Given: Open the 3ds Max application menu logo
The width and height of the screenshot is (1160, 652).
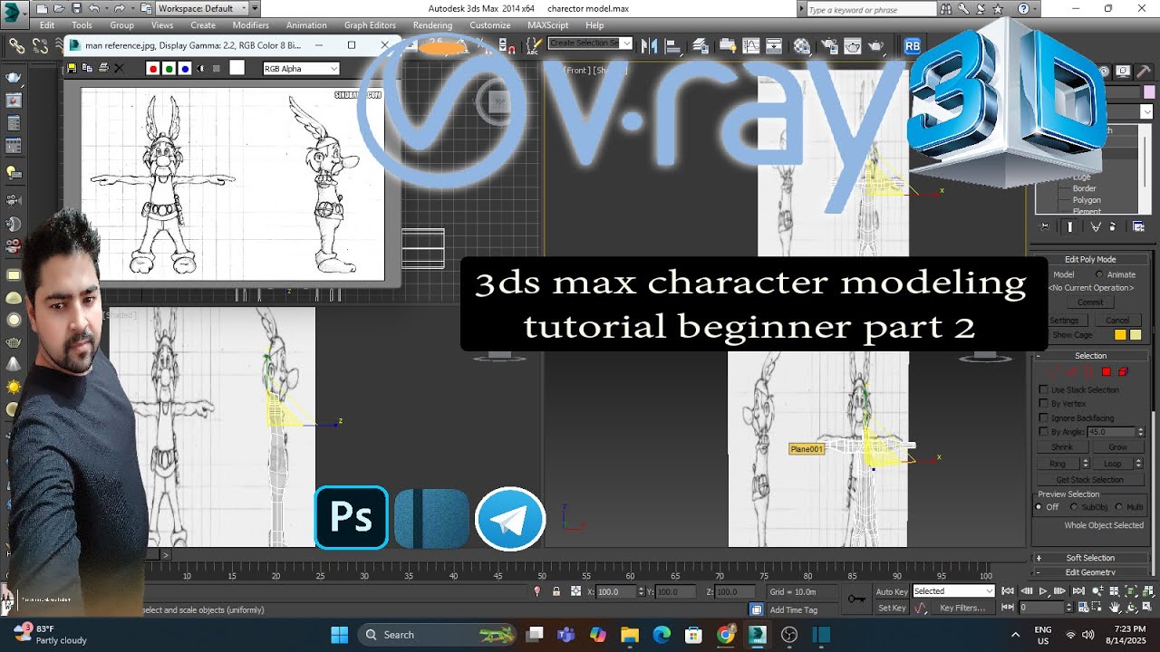Looking at the screenshot, I should coord(15,13).
